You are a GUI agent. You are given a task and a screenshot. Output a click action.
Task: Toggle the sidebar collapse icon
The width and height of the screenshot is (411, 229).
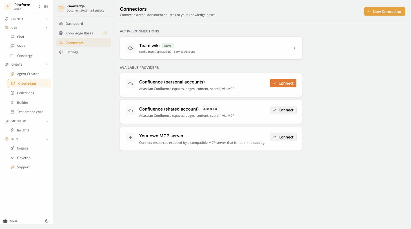click(x=46, y=6)
